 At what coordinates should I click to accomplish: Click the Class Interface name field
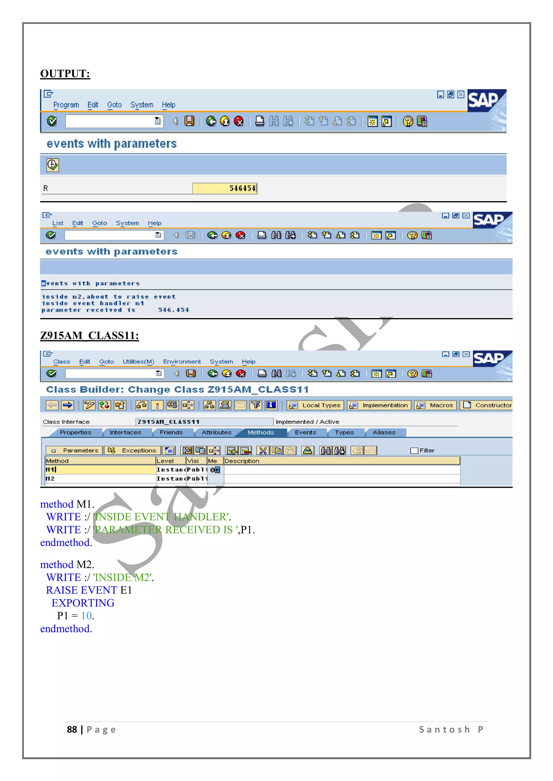tap(204, 422)
